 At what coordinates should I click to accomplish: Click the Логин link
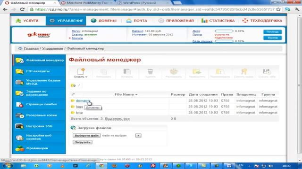(76, 31)
